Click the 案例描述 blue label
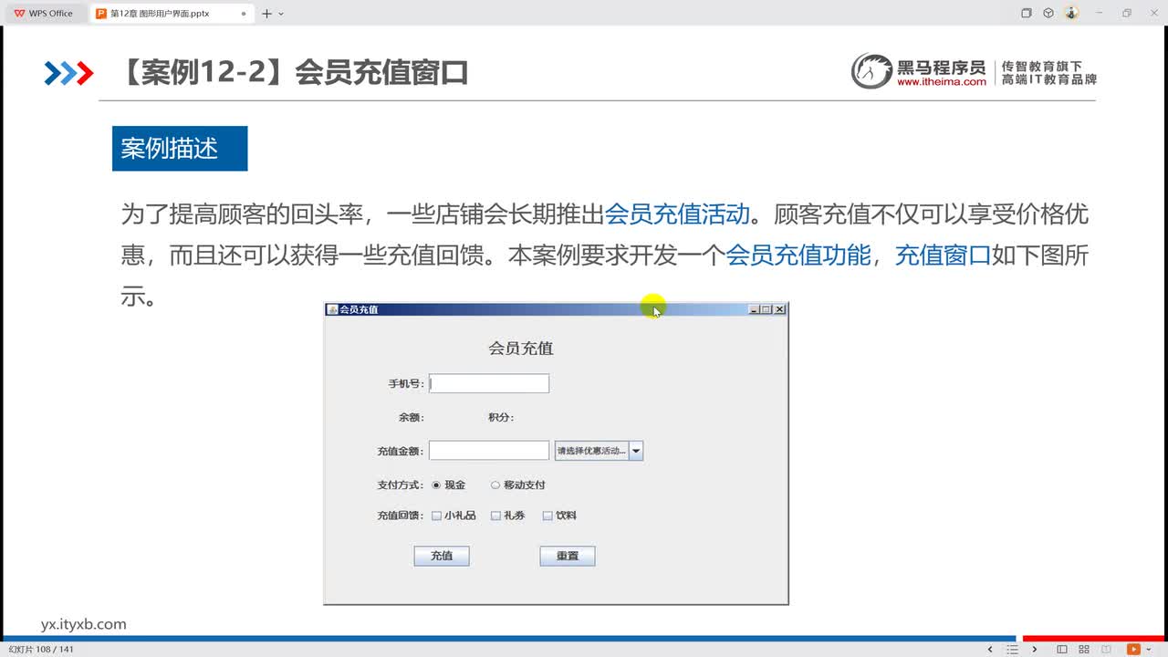 pos(180,148)
